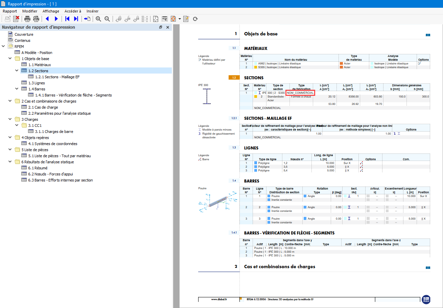Collapse the RFEM tree node
Image resolution: width=443 pixels, height=308 pixels.
point(3,47)
